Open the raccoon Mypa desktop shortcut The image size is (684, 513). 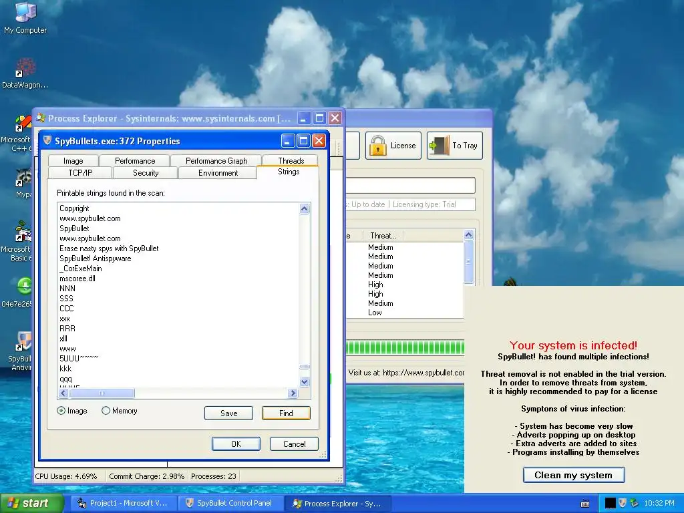tap(24, 183)
